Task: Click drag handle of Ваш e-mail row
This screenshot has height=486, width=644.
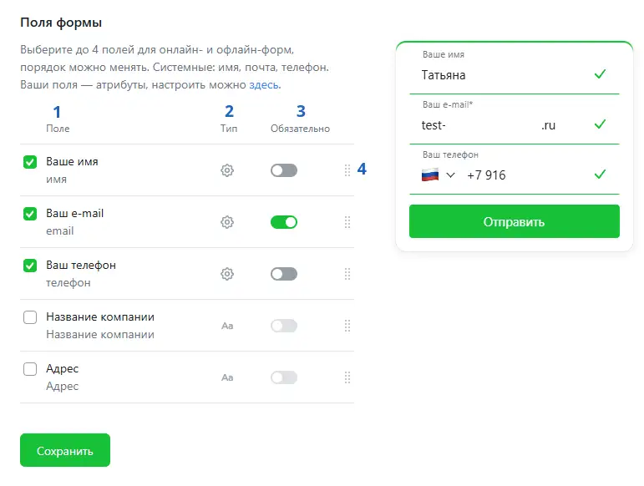Action: [347, 222]
